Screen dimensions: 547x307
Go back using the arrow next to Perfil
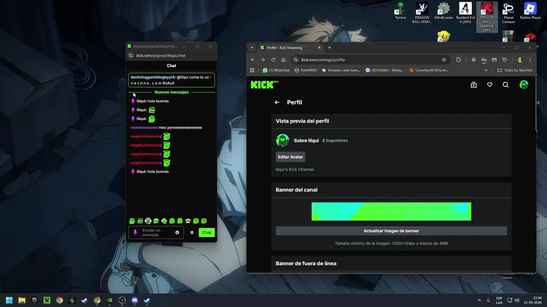coord(277,102)
